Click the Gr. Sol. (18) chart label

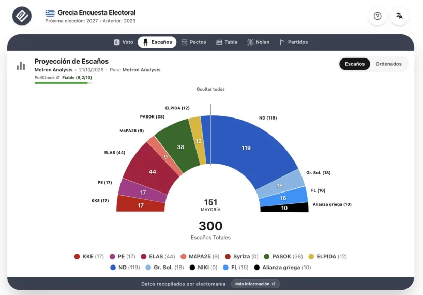(319, 173)
